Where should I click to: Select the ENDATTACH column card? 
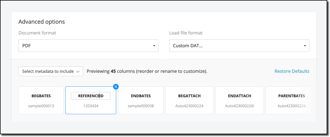[239, 100]
